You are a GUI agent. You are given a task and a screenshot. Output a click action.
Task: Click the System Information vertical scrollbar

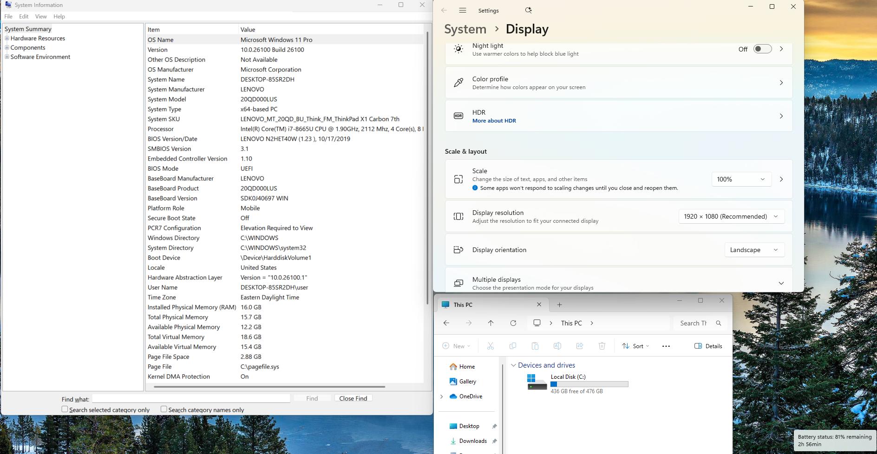(428, 168)
